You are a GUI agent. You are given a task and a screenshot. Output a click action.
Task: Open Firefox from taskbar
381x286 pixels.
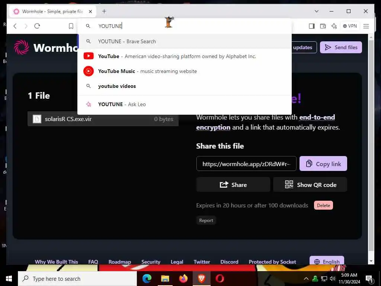coord(183,279)
